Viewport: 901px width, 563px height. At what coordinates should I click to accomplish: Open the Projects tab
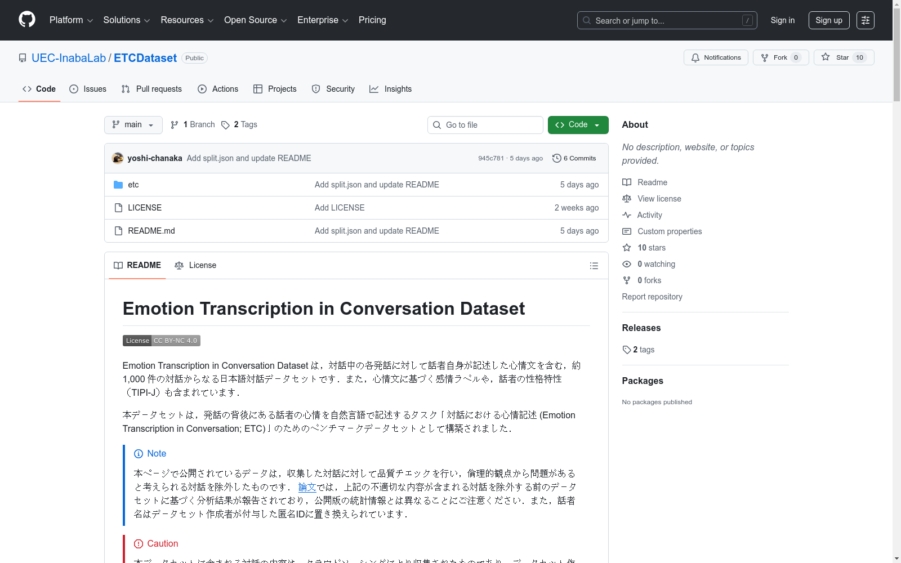(275, 89)
